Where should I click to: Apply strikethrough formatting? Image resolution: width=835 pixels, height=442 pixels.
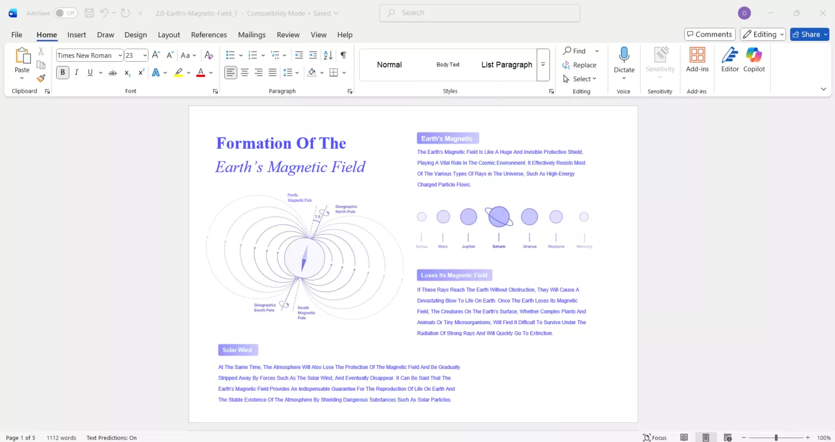pyautogui.click(x=113, y=73)
